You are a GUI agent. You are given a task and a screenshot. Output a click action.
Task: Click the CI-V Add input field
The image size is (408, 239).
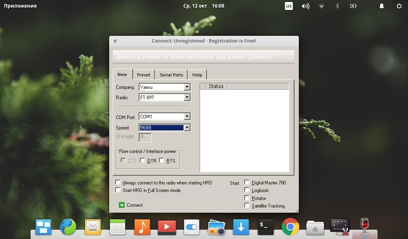145,137
